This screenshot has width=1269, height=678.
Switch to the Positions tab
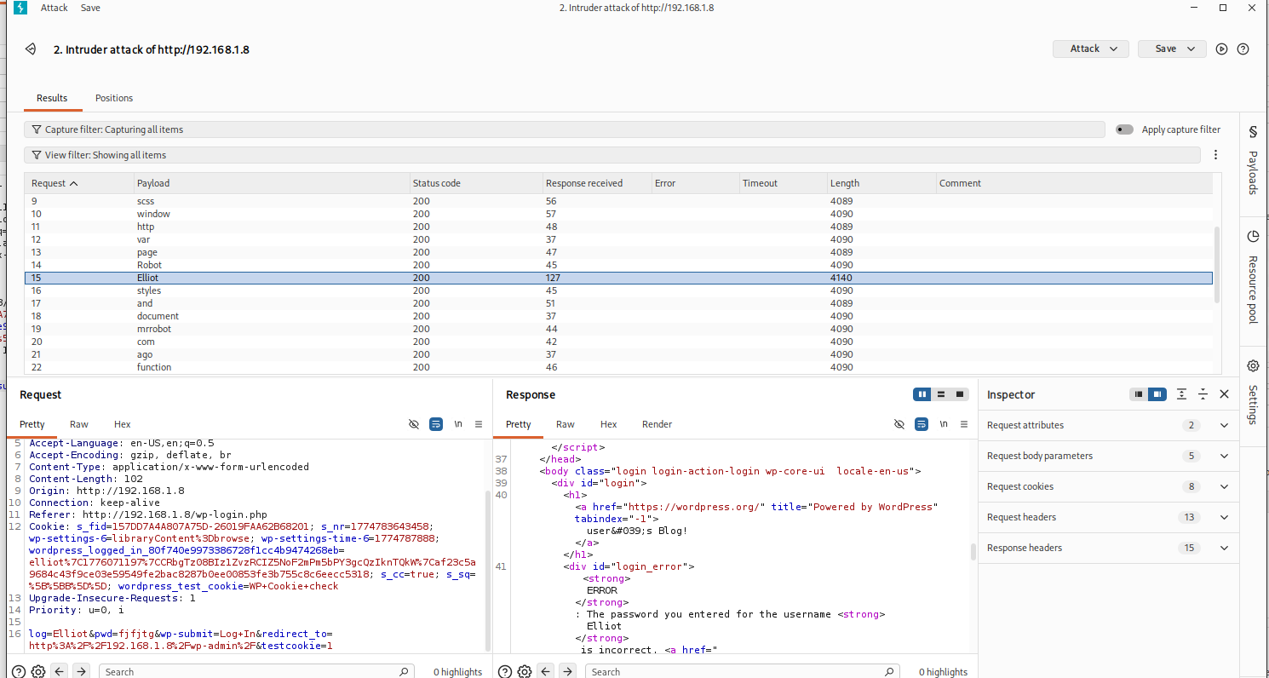(x=114, y=98)
